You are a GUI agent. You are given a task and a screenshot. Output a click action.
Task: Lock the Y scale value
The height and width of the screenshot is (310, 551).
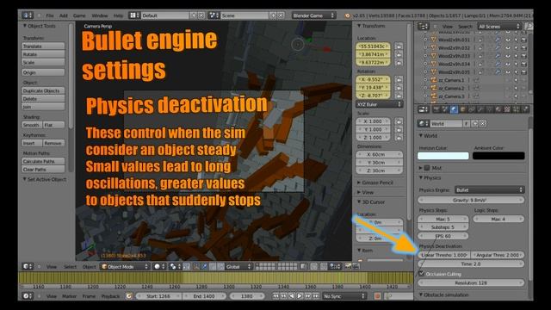pos(399,129)
